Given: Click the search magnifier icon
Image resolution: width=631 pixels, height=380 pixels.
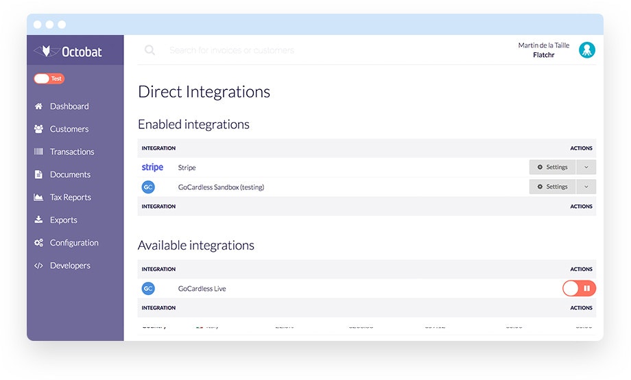Looking at the screenshot, I should coord(150,50).
